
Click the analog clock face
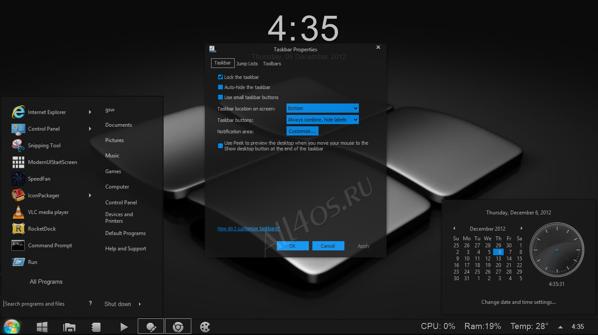pyautogui.click(x=557, y=250)
